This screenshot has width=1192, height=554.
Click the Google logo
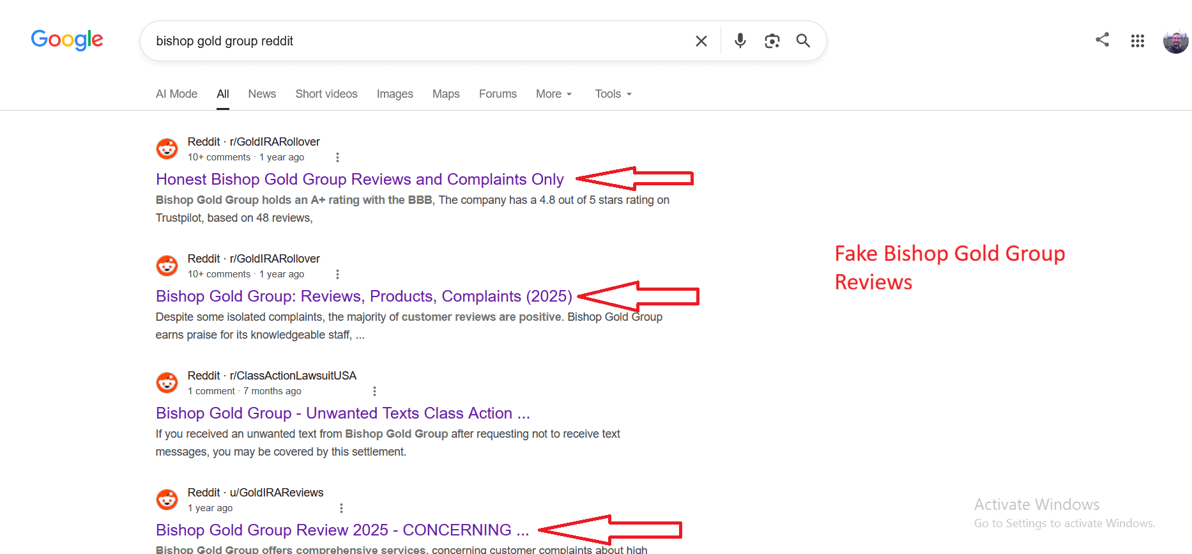click(67, 40)
